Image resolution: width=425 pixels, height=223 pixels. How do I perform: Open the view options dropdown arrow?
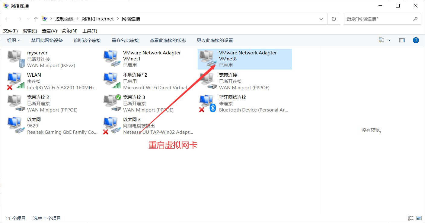[389, 40]
